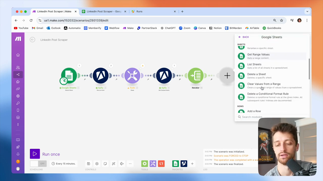Click the plus module placeholder after Iterator
Screen dimensions: 323x181
227,76
